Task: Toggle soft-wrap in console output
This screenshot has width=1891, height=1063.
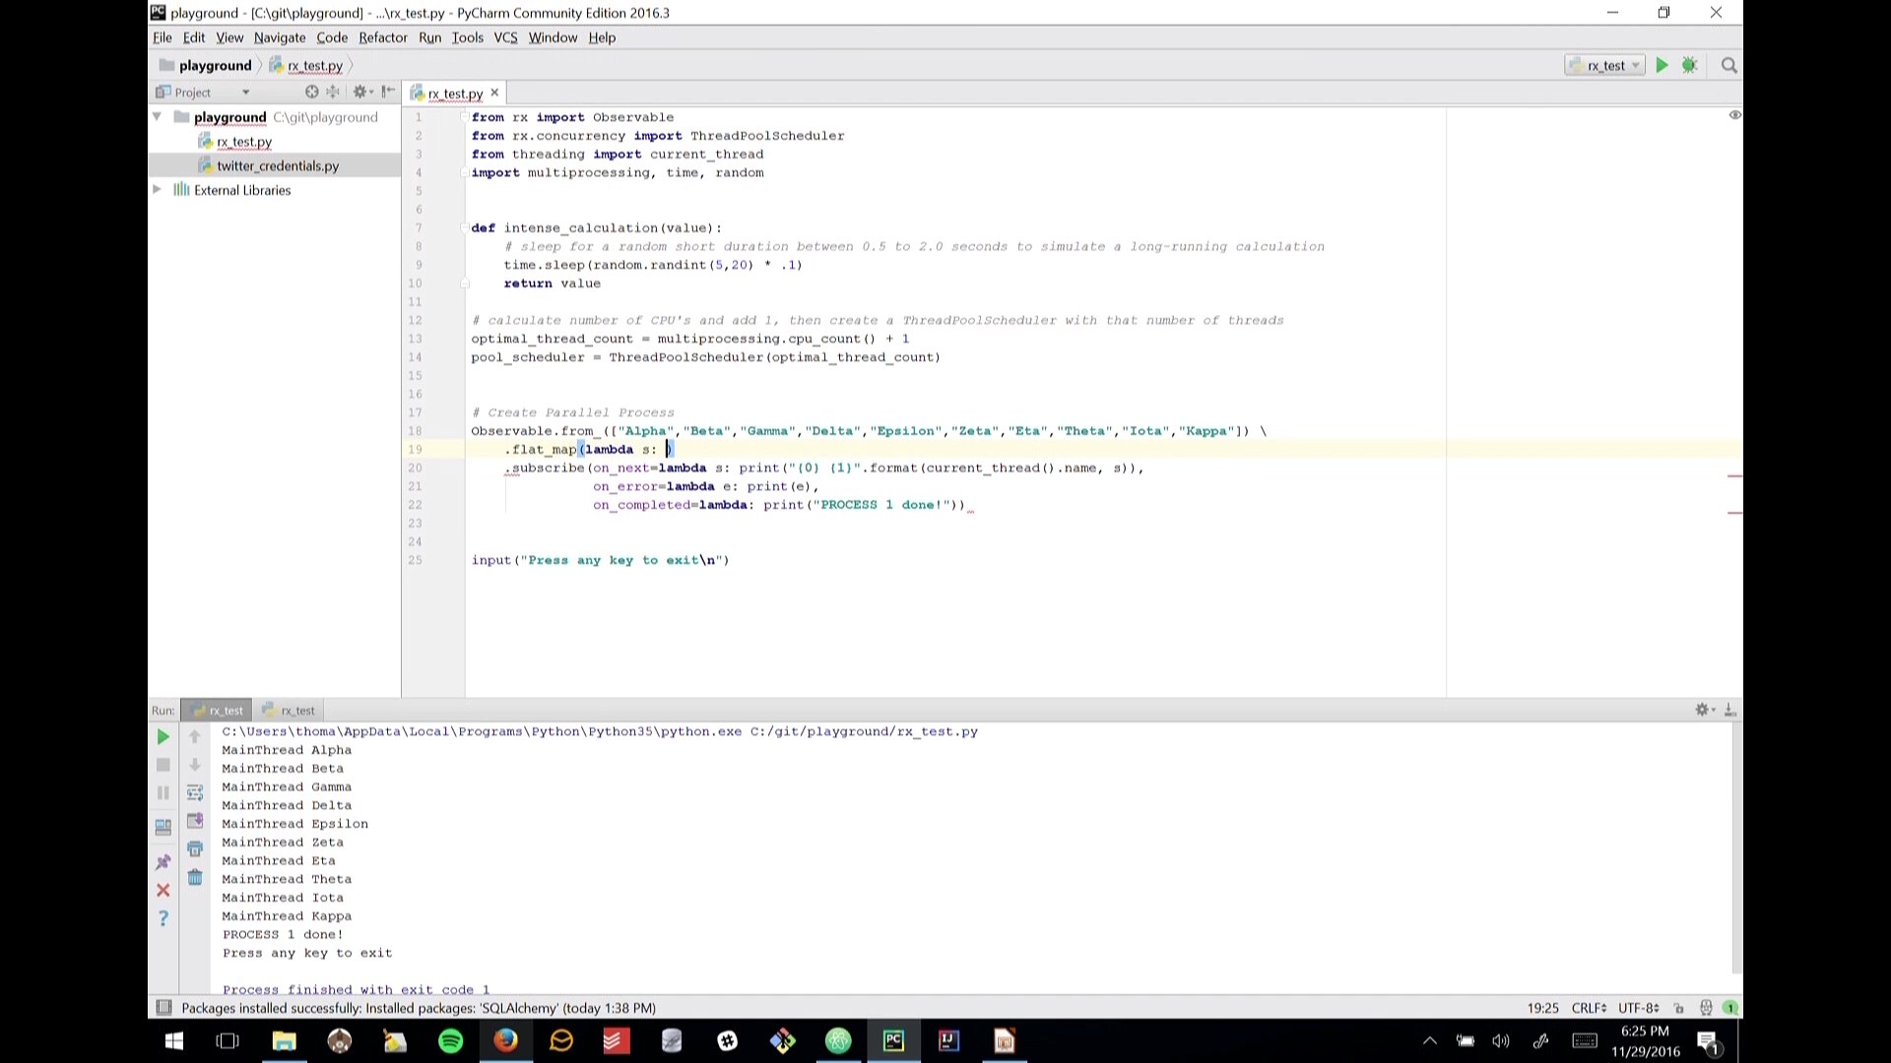Action: 195,792
